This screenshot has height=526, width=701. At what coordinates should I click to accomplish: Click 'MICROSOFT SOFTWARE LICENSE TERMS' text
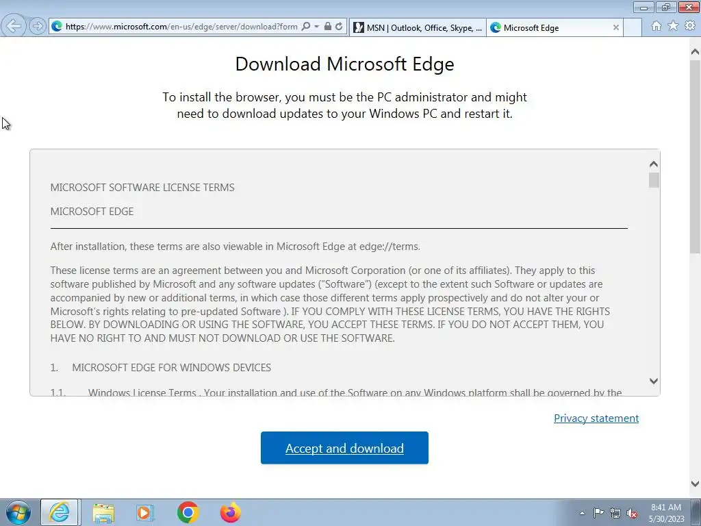[x=142, y=188]
